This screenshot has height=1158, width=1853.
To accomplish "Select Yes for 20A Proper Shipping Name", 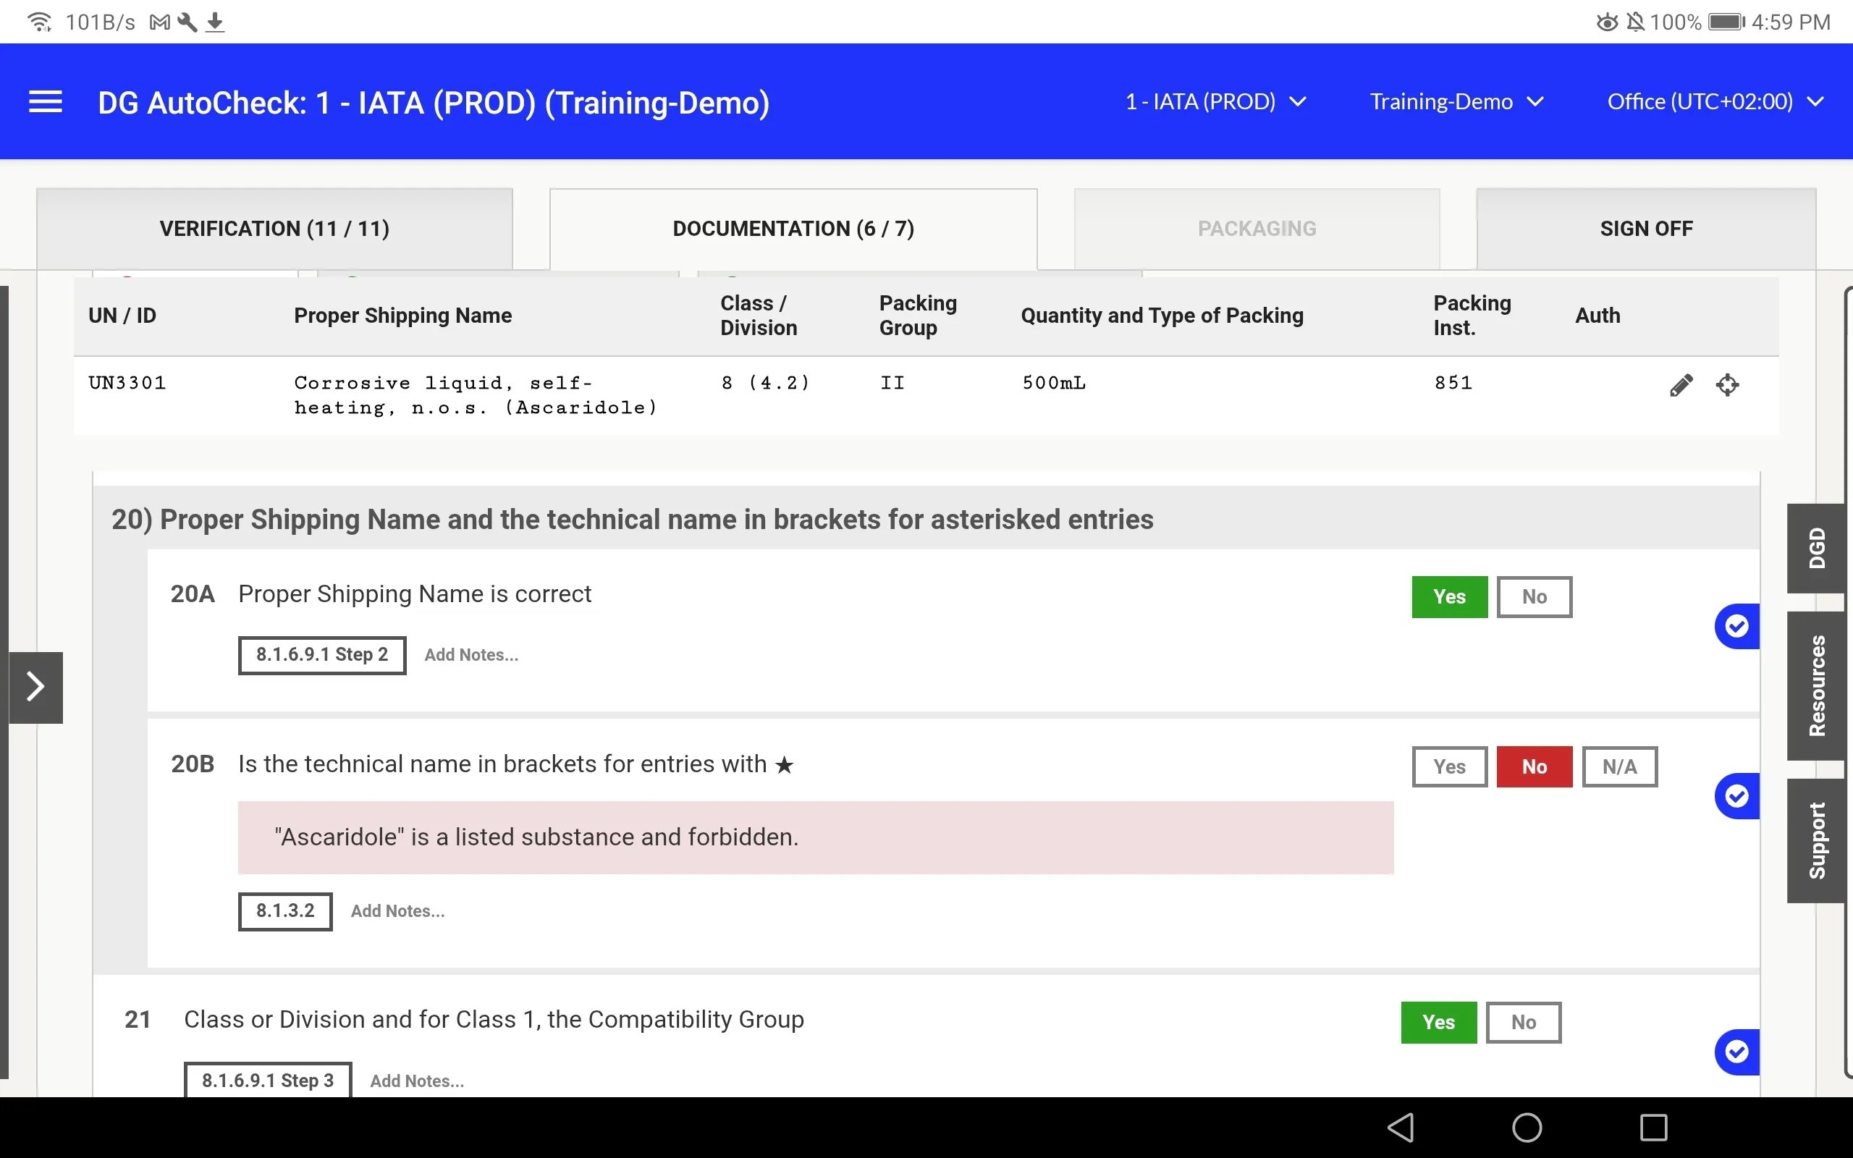I will 1450,596.
